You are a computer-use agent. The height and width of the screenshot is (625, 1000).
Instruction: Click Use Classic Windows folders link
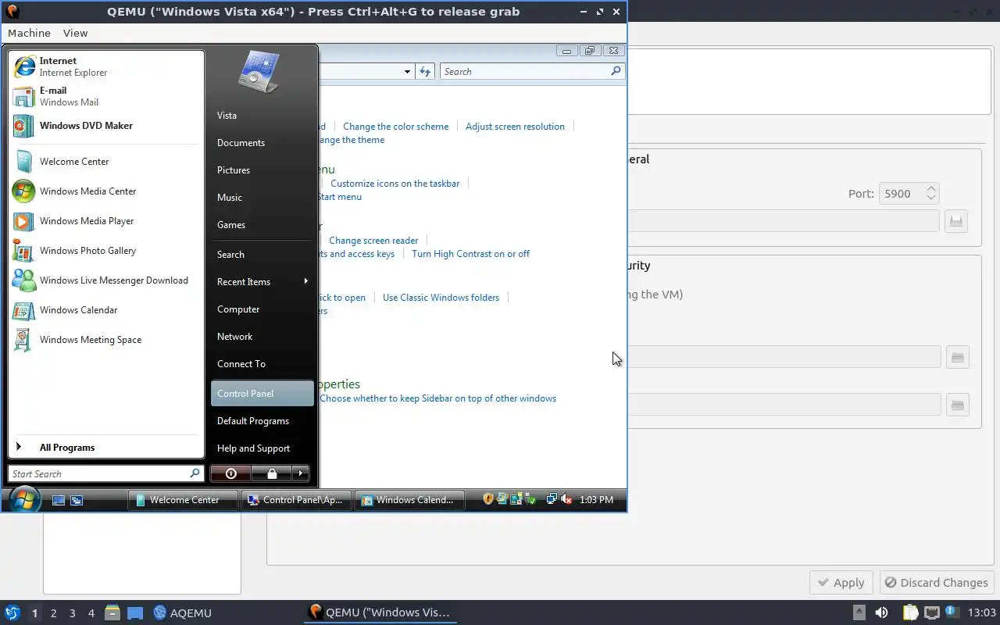tap(441, 298)
